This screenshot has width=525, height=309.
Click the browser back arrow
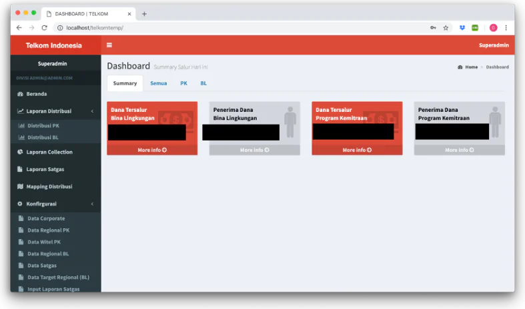(19, 28)
